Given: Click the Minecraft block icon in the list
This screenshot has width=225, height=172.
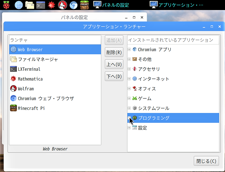Looking at the screenshot, I should [13, 108].
